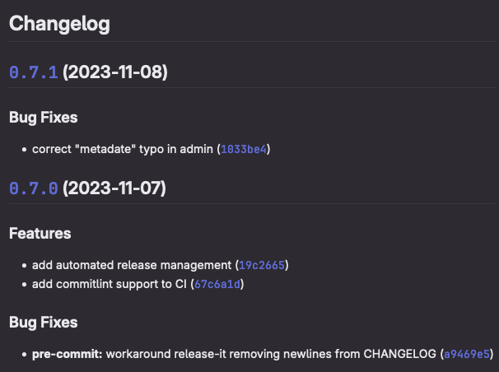This screenshot has width=499, height=372.
Task: Click the bullet before the commitlint entry
Action: click(24, 284)
